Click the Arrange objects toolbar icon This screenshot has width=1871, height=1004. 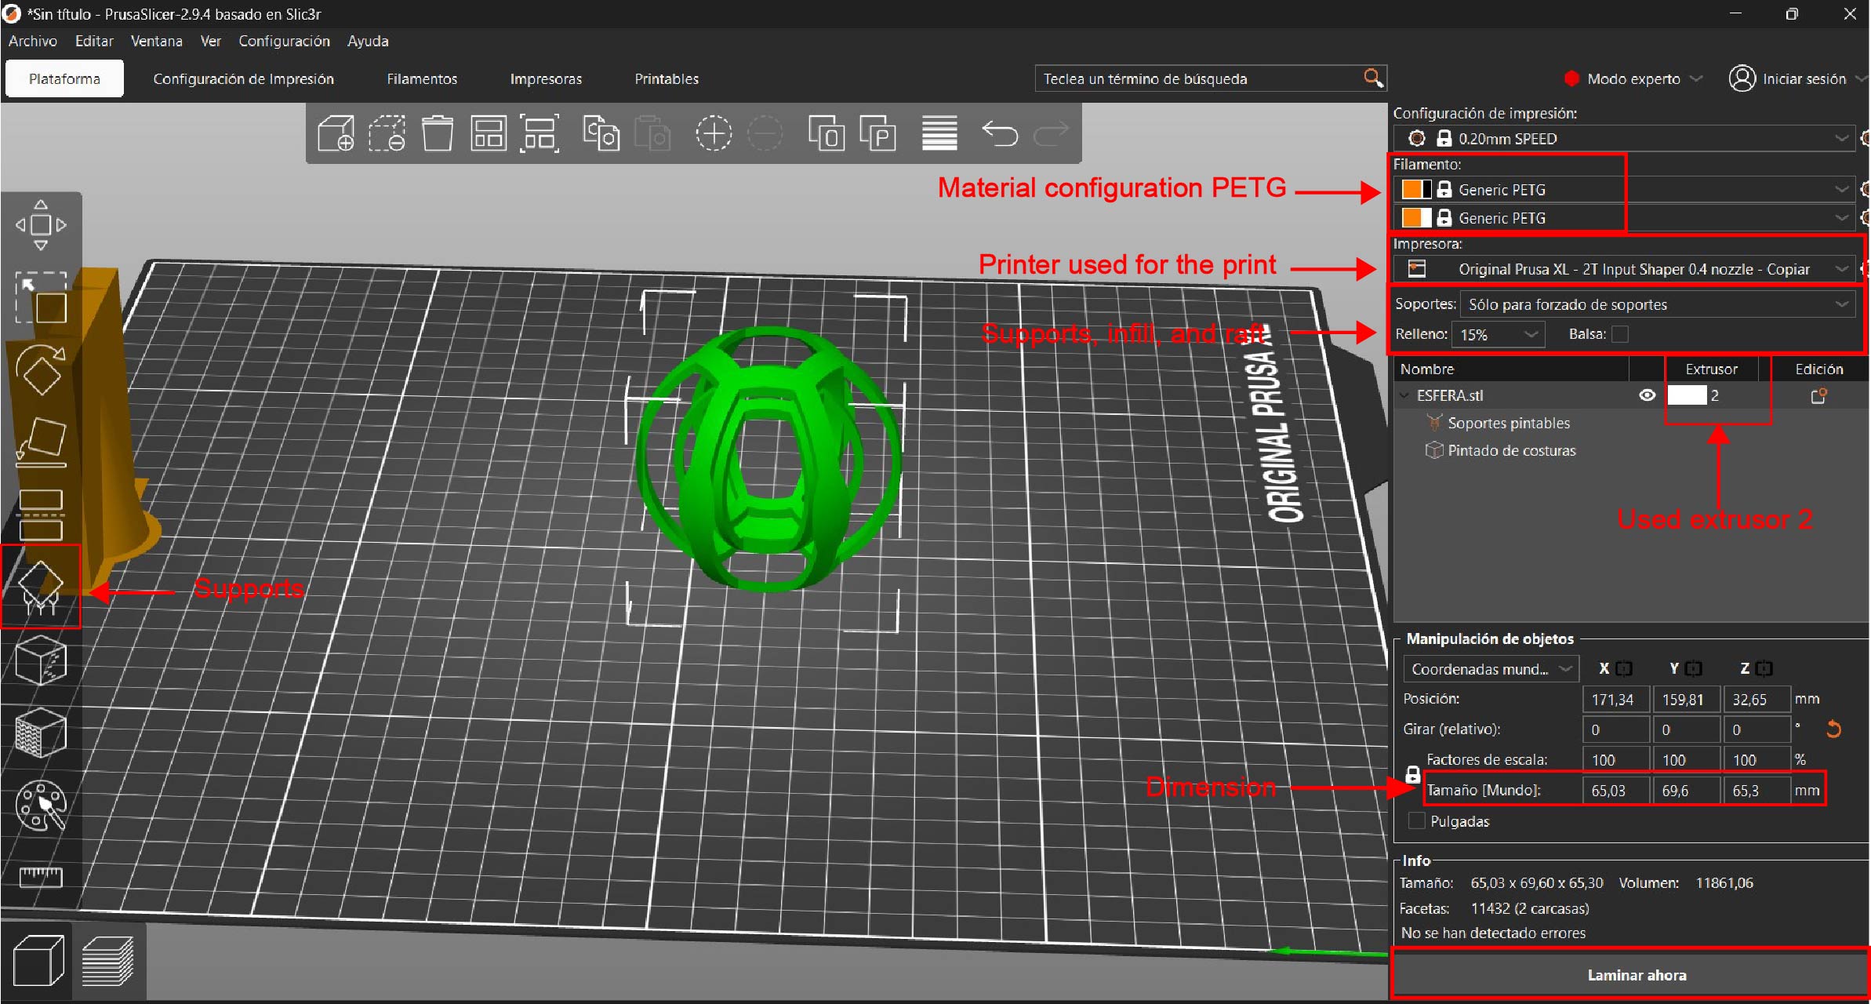(x=488, y=133)
